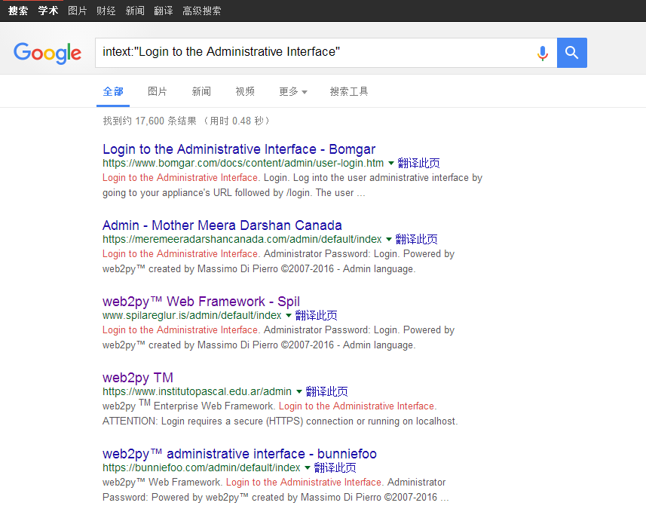
Task: Click 翻译此页 for the Bomgar result
Action: click(418, 163)
